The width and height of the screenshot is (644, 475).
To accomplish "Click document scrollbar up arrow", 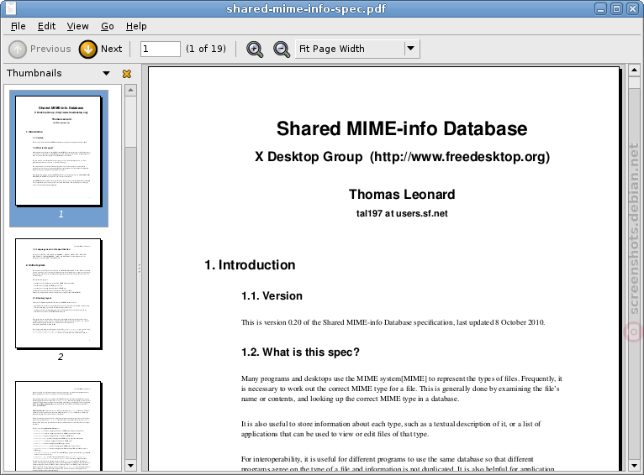I will pos(634,70).
